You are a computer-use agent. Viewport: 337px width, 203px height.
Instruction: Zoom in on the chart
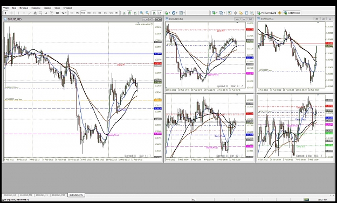pos(142,13)
